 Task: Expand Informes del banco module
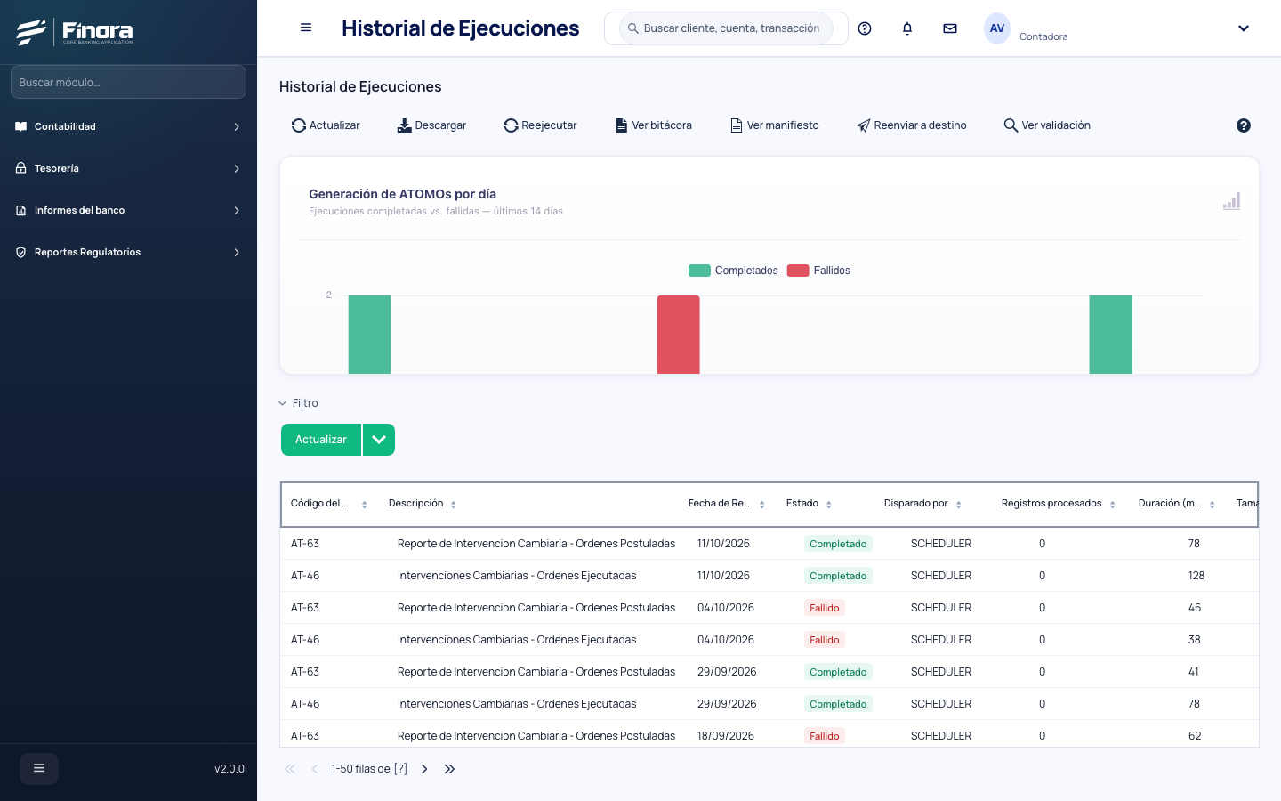click(128, 210)
